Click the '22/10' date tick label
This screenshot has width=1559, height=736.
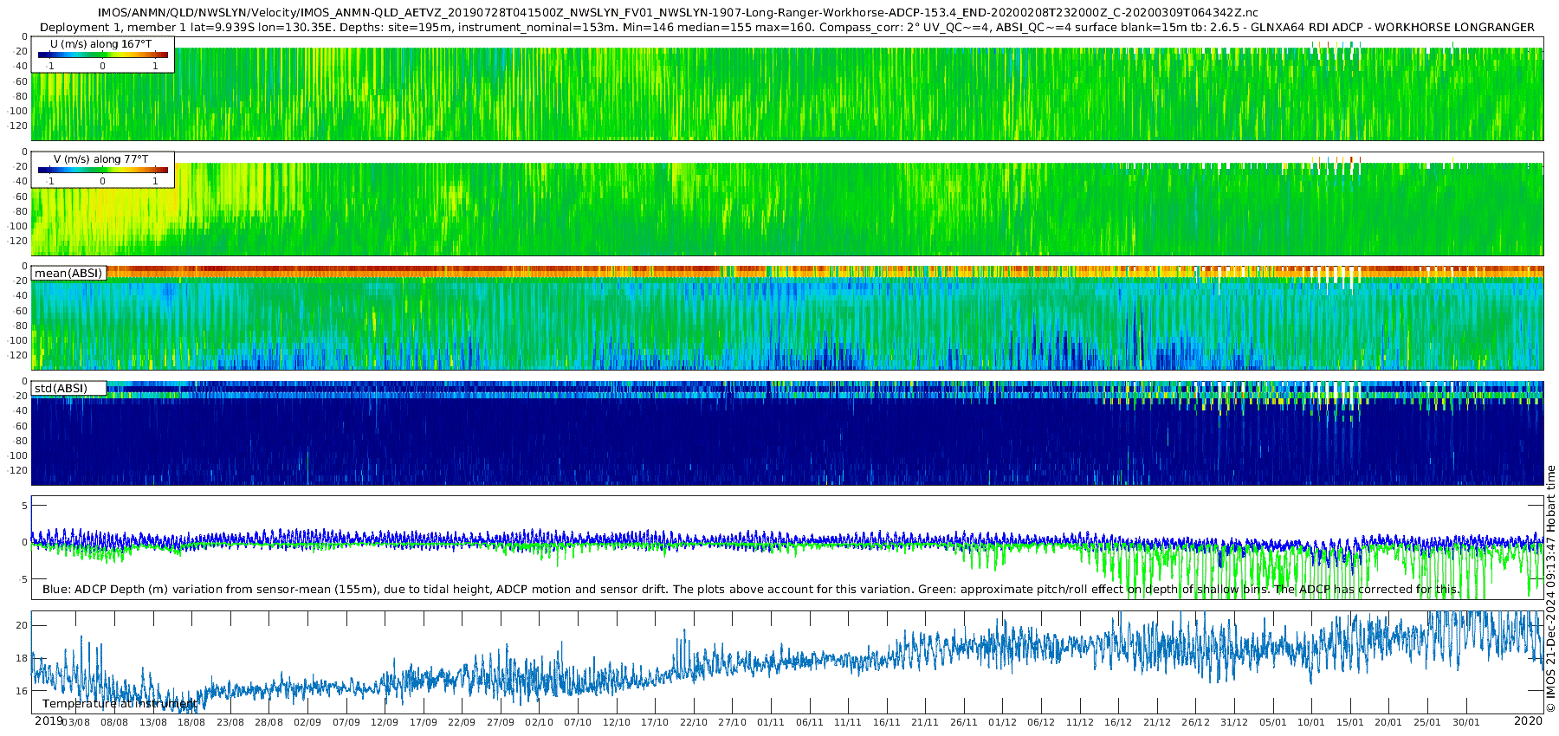point(694,722)
